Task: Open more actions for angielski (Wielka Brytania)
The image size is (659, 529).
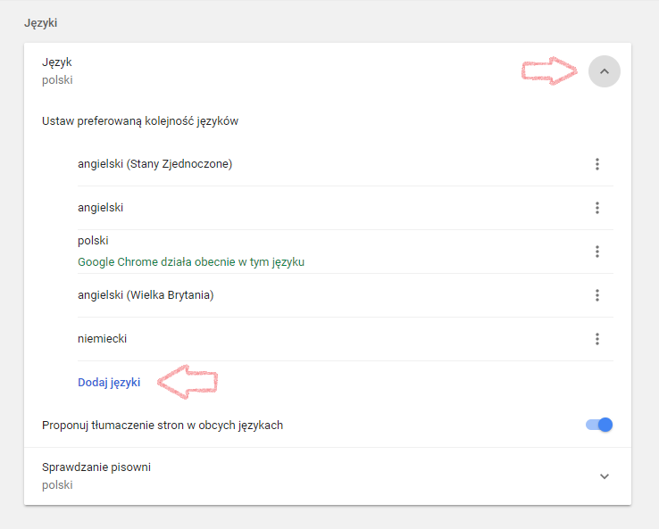Action: (x=596, y=295)
